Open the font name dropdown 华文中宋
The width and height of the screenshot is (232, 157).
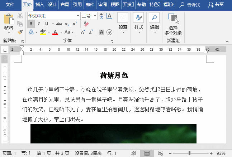[x=78, y=16]
